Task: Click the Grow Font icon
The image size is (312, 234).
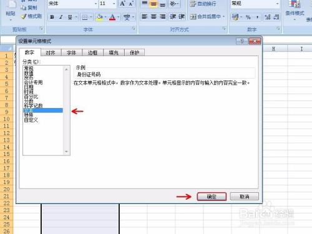Action: [x=122, y=4]
